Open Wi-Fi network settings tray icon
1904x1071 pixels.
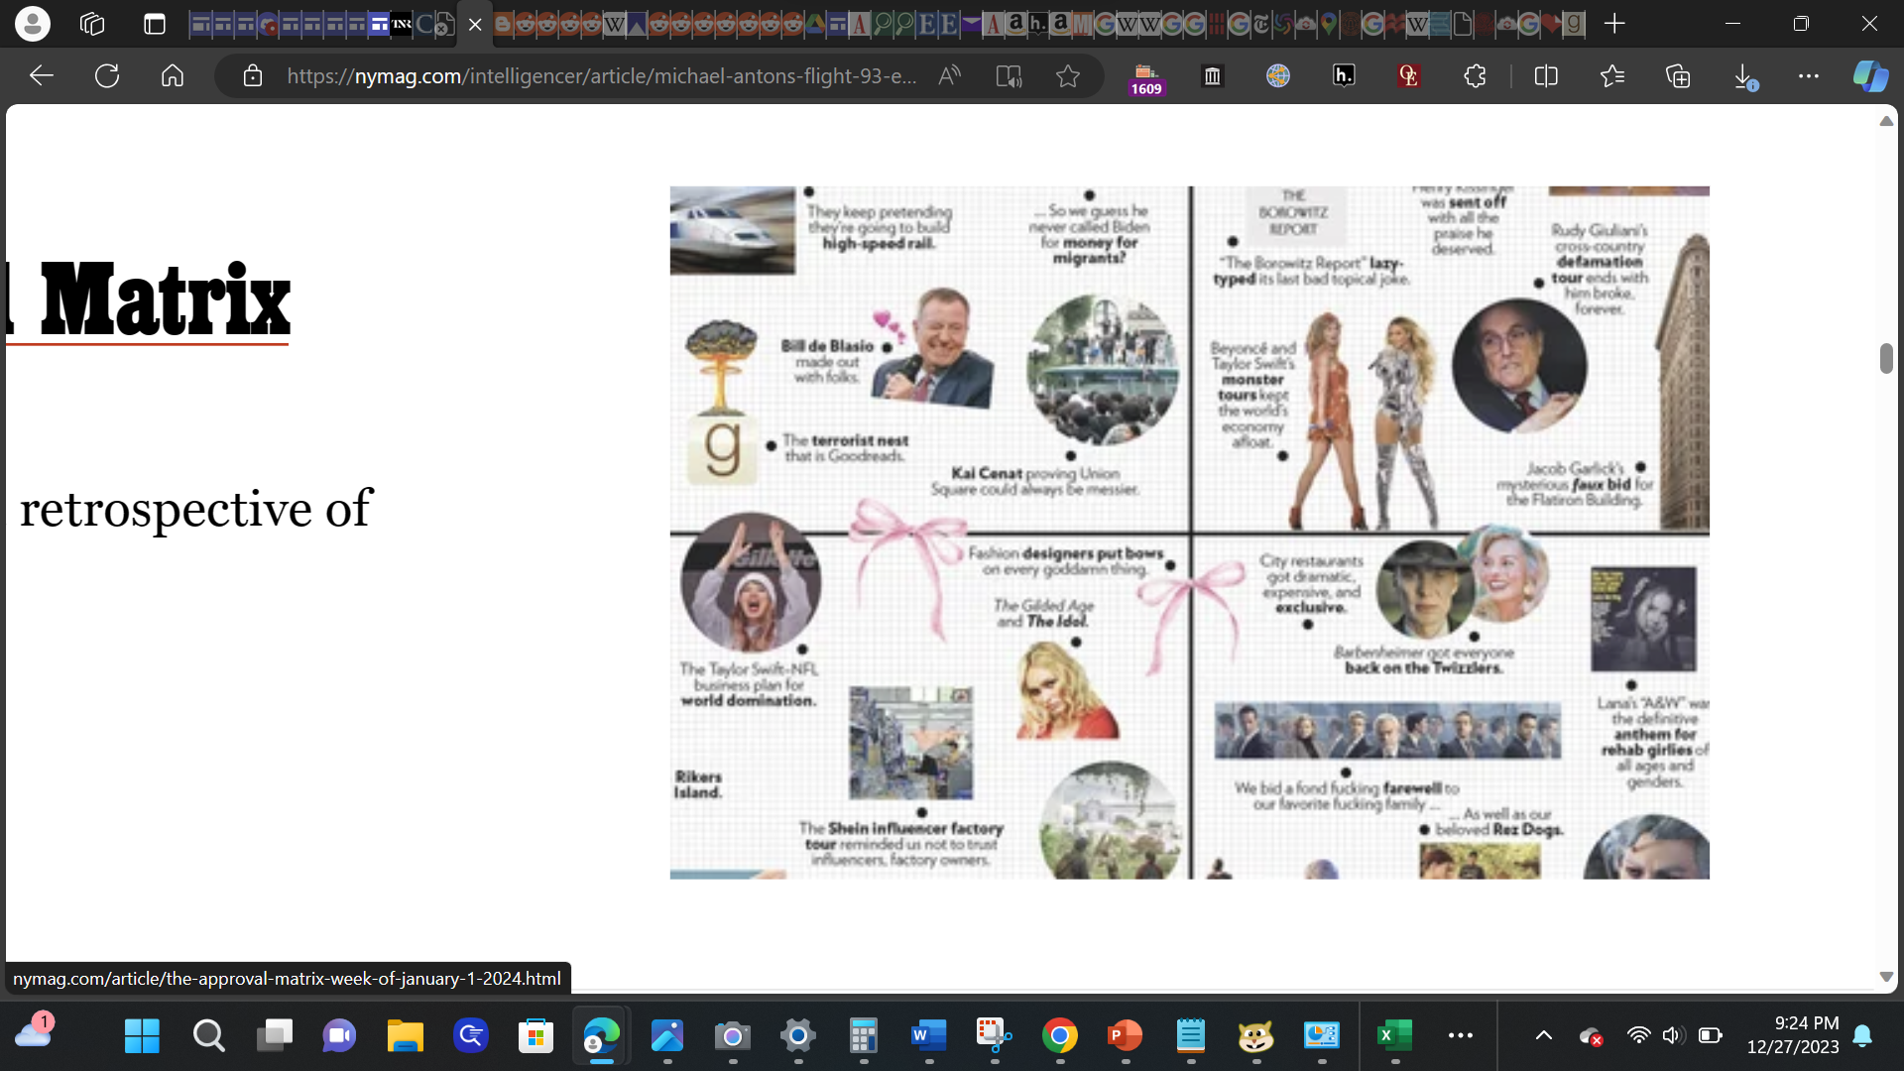point(1638,1035)
